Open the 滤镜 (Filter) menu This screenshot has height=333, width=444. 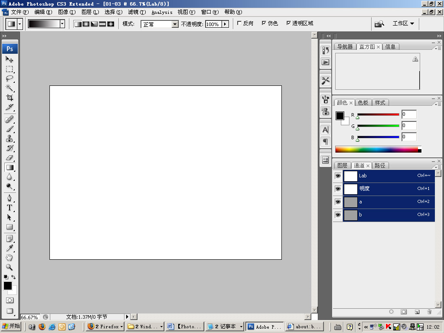coord(137,12)
